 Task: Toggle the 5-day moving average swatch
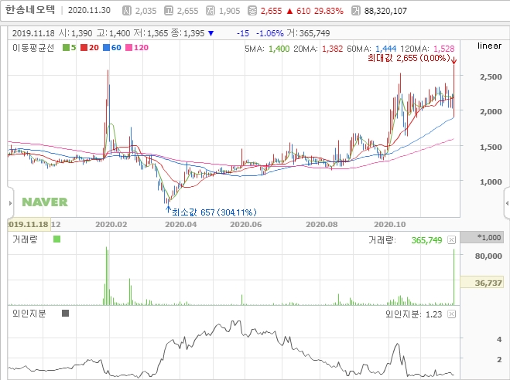click(x=66, y=48)
